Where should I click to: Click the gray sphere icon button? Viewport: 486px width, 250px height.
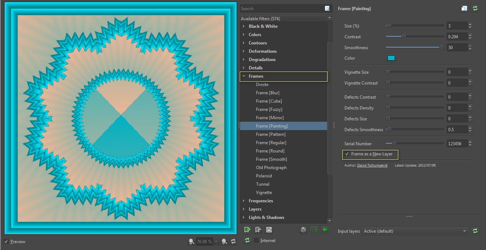303,230
